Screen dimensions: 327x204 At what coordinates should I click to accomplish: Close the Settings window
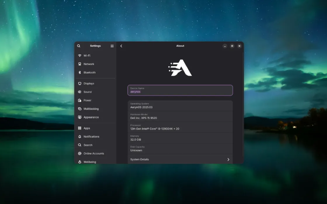coord(239,46)
